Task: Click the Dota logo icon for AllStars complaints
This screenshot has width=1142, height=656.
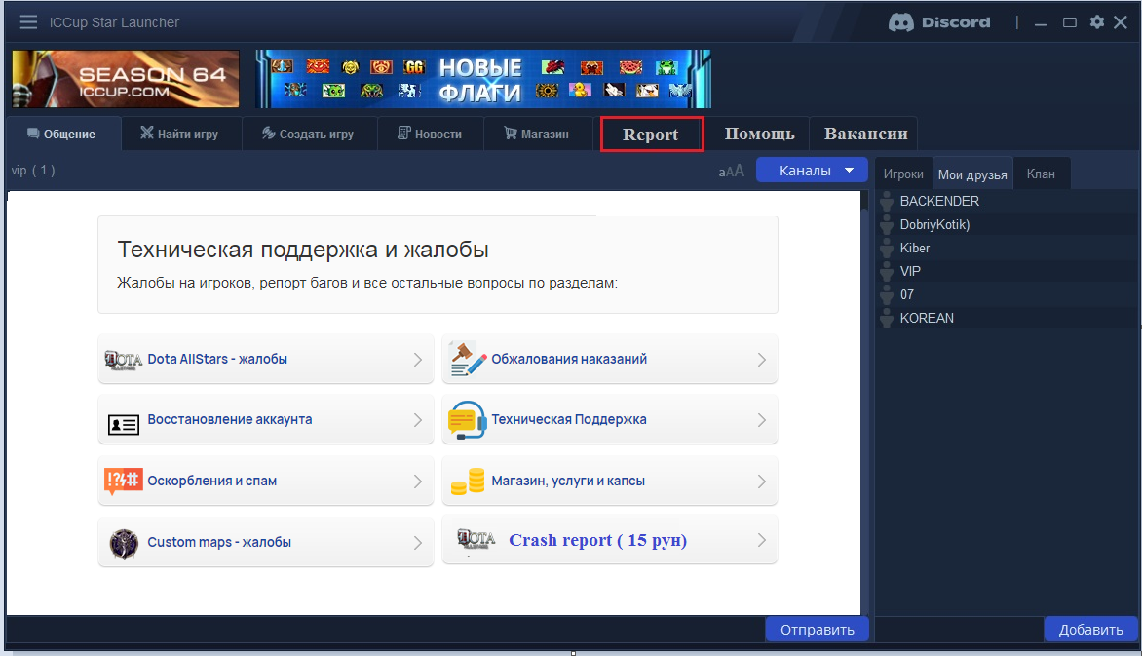Action: tap(123, 360)
